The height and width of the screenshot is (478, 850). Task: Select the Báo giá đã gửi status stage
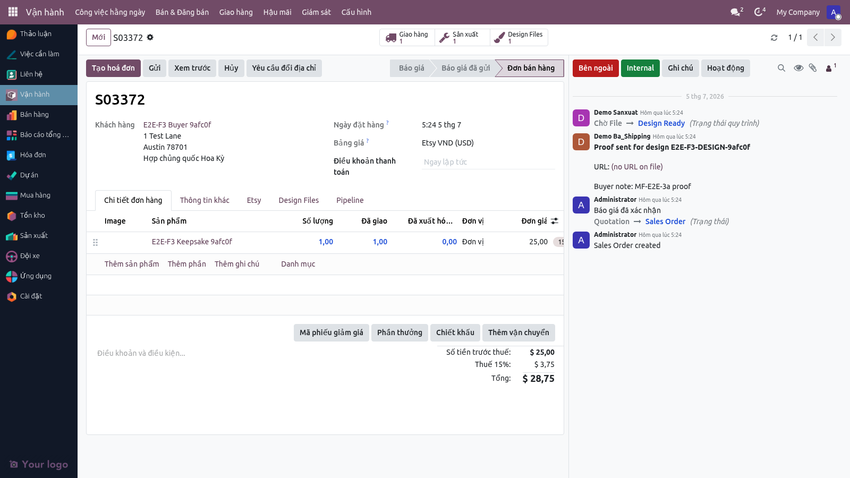pyautogui.click(x=465, y=68)
